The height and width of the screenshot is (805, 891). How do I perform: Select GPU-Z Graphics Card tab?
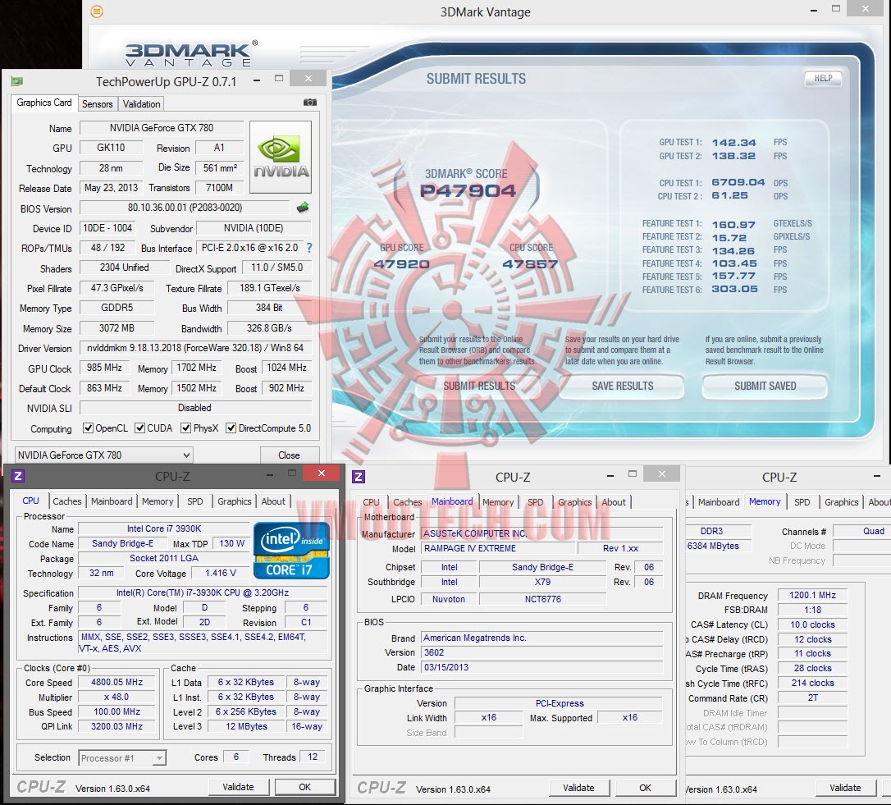[43, 103]
